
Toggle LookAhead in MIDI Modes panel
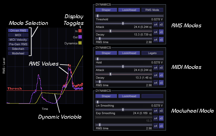pos(129,53)
